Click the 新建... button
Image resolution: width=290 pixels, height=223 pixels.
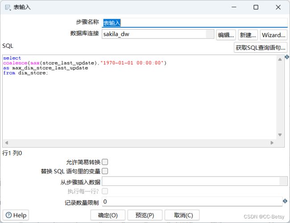(248, 35)
